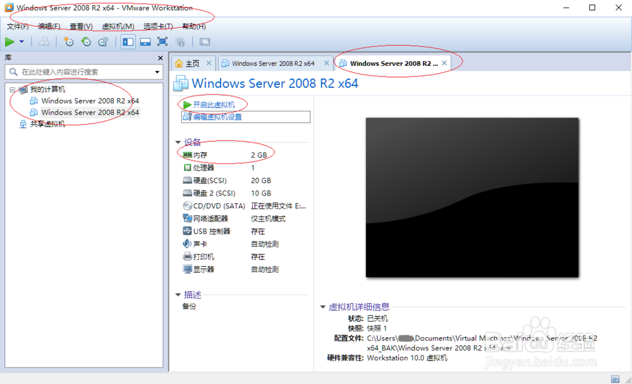Click the 内存 memory device icon
Image resolution: width=632 pixels, height=384 pixels.
tap(187, 155)
